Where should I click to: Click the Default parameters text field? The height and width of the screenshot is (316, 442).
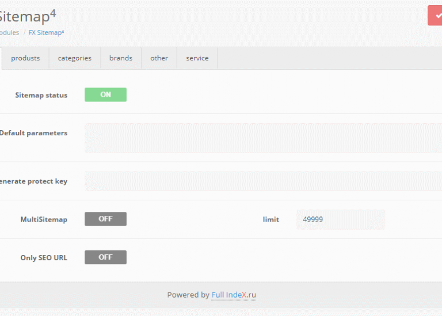click(263, 138)
